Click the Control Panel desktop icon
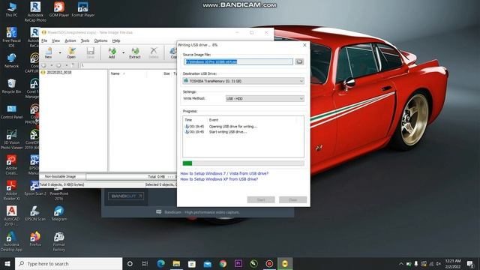The width and height of the screenshot is (480, 270). coord(11,112)
